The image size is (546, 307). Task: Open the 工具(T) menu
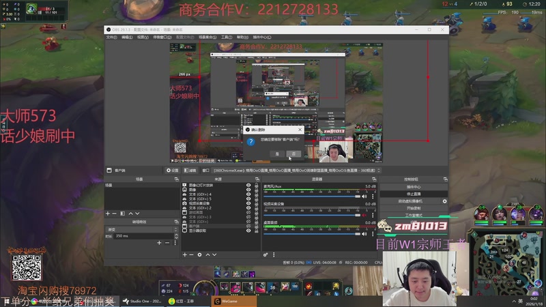tap(227, 38)
